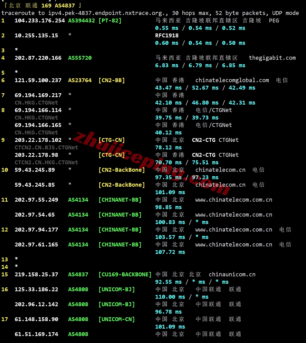The width and height of the screenshot is (306, 343).
Task: Click IP 59.43.245.89 at hop 10
Action: pyautogui.click(x=35, y=170)
